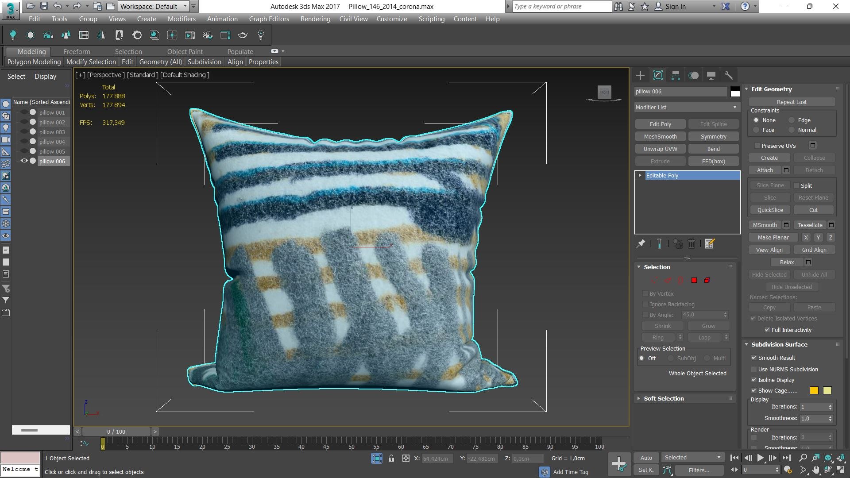Open the Motion command panel tab
Viewport: 850px width, 478px height.
693,75
